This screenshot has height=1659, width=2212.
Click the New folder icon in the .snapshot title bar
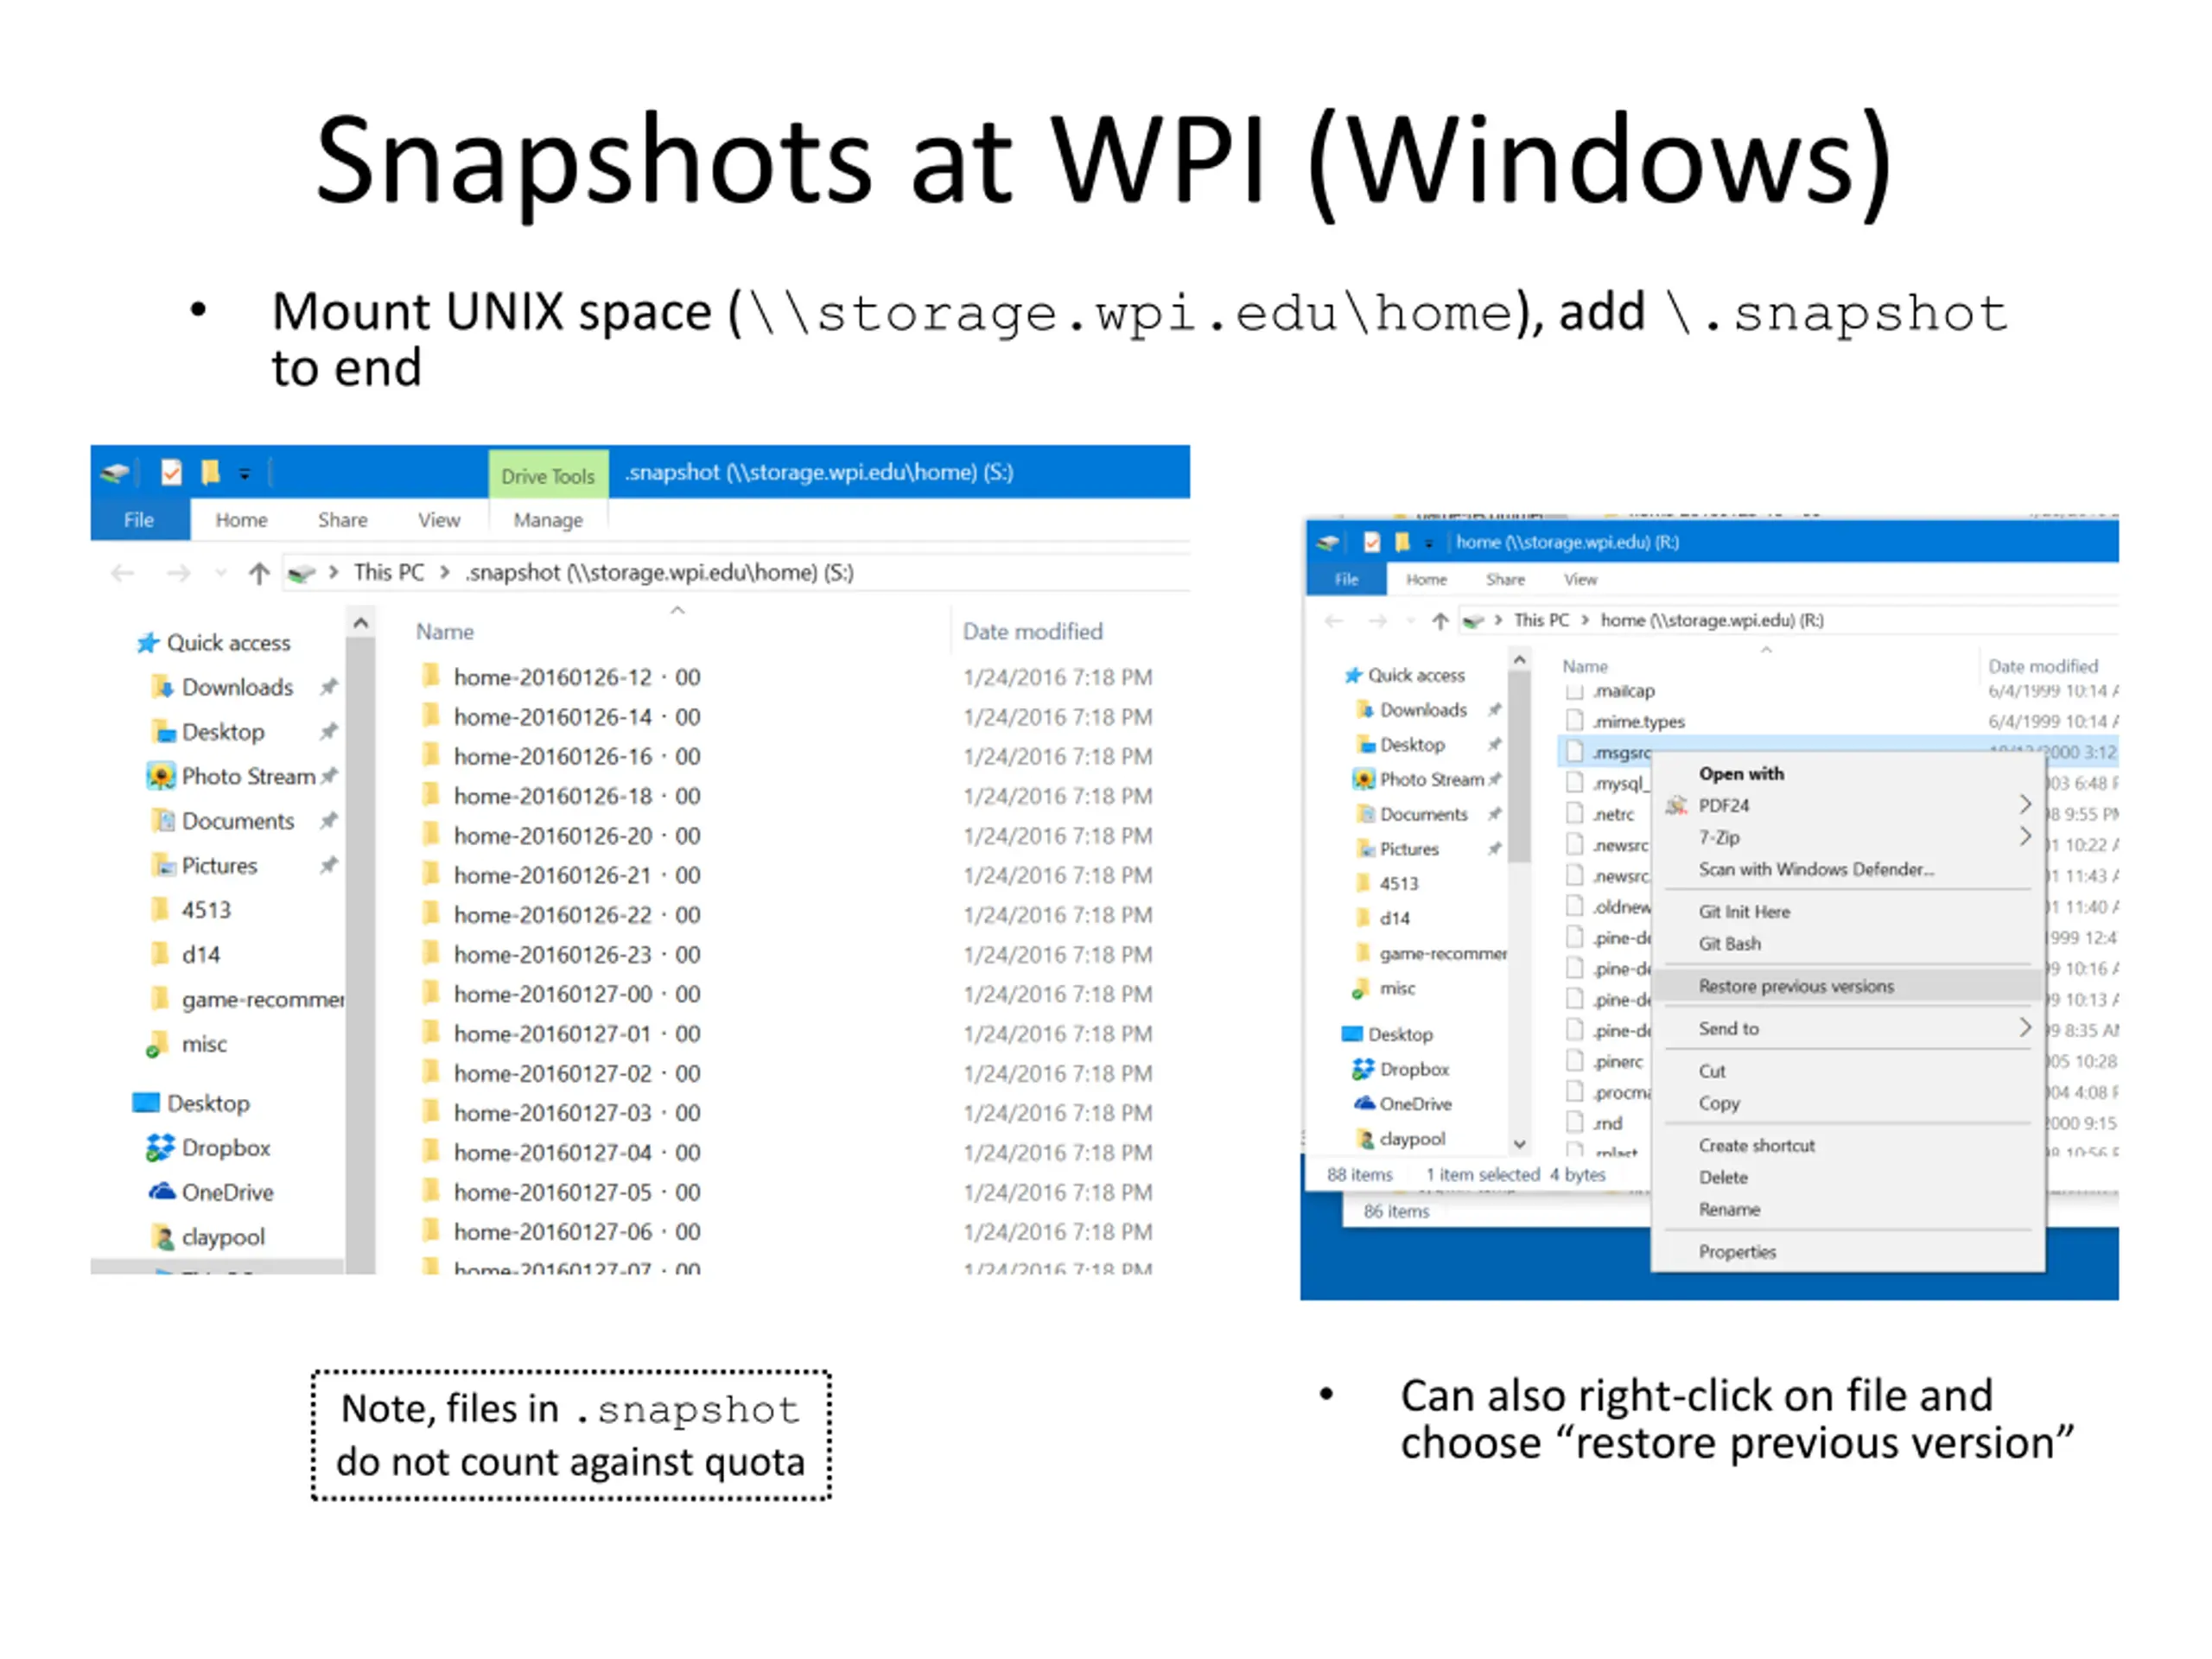(209, 472)
